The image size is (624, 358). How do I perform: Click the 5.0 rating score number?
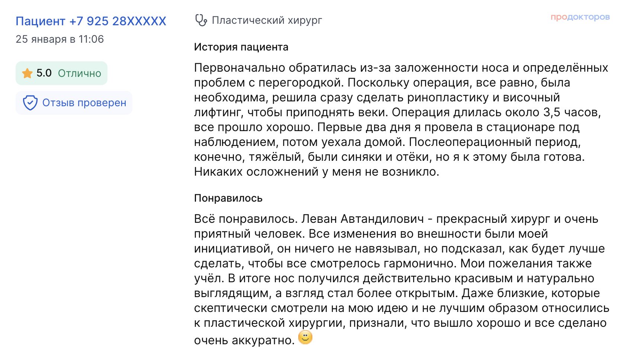click(x=44, y=73)
